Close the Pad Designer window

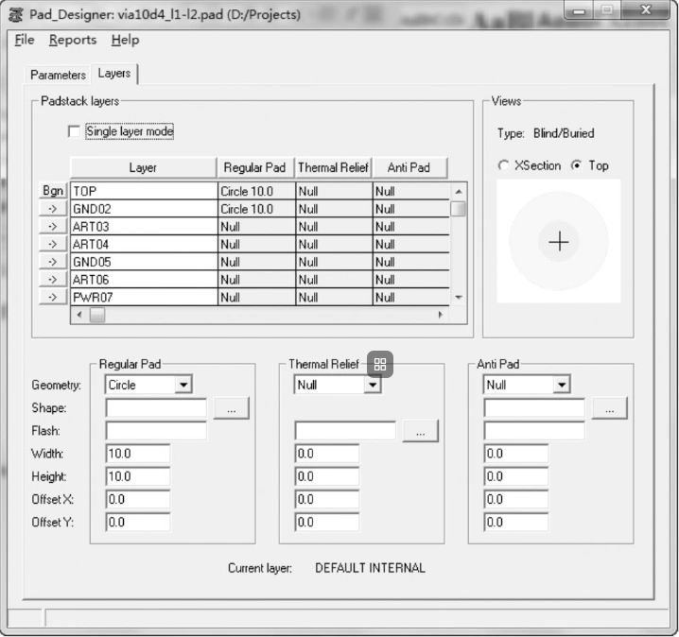pyautogui.click(x=646, y=10)
